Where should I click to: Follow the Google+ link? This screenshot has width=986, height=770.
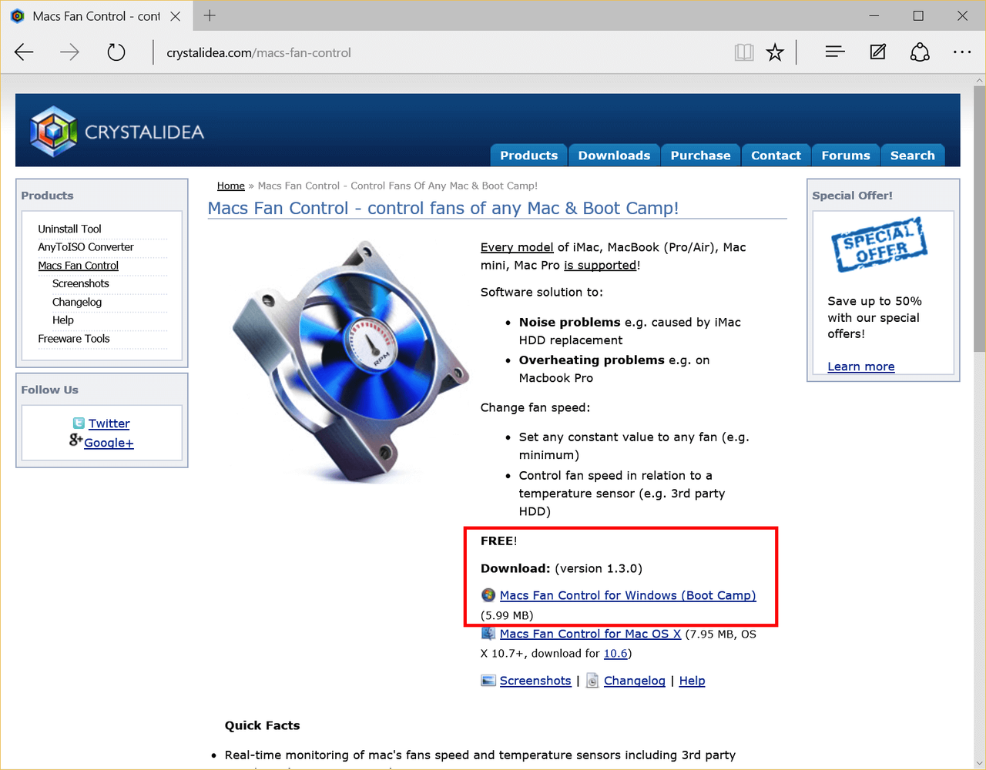tap(109, 443)
